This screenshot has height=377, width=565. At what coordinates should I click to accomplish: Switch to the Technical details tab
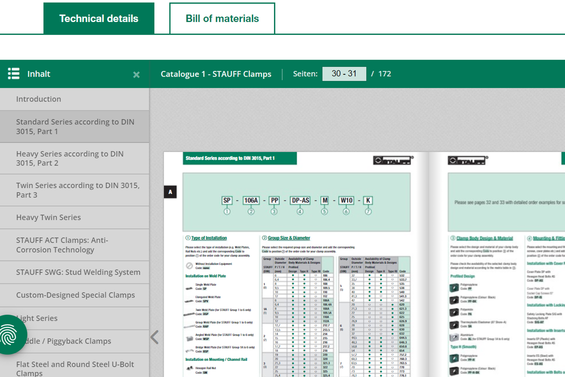(98, 18)
